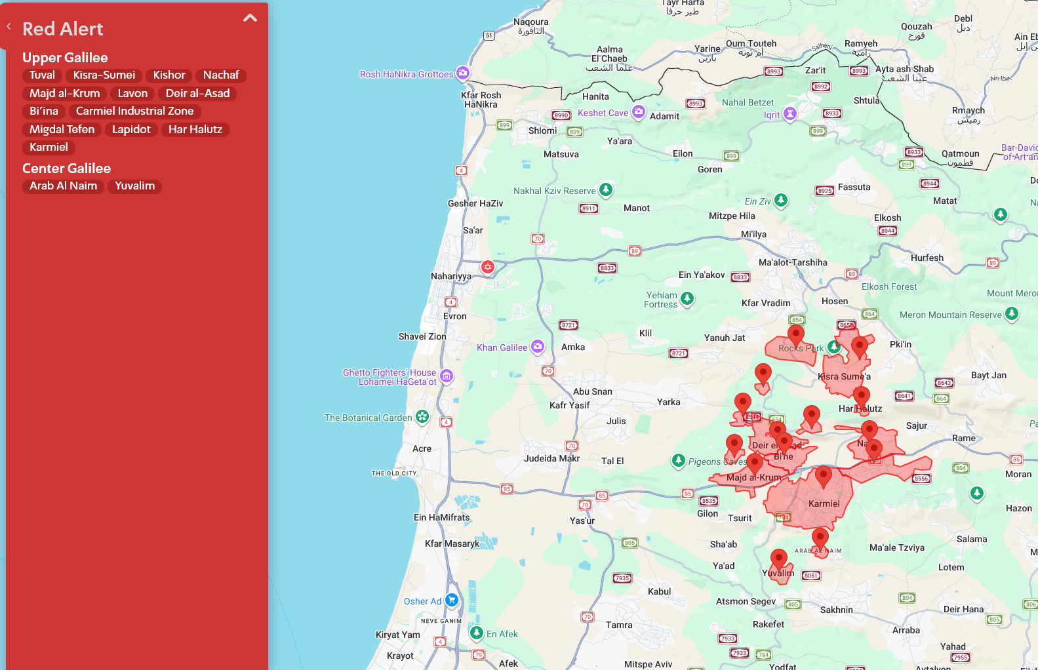Choose the Nachaf alert chip

[221, 75]
